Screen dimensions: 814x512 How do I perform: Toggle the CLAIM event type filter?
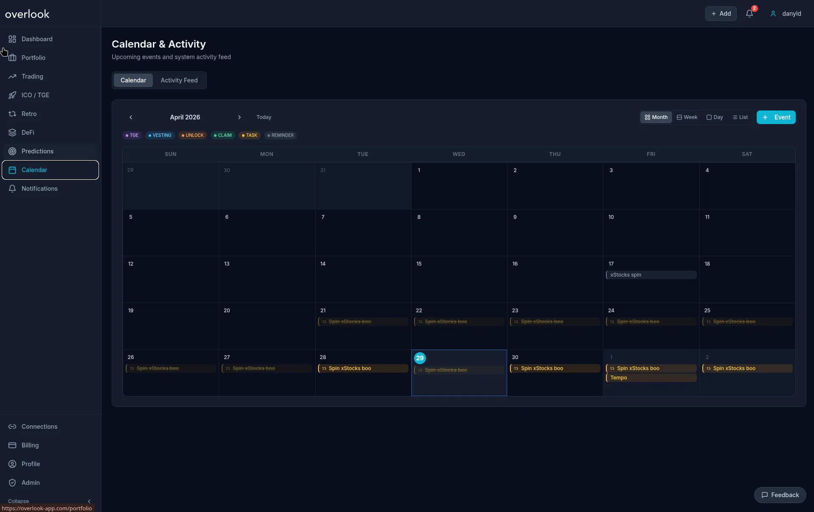click(223, 136)
